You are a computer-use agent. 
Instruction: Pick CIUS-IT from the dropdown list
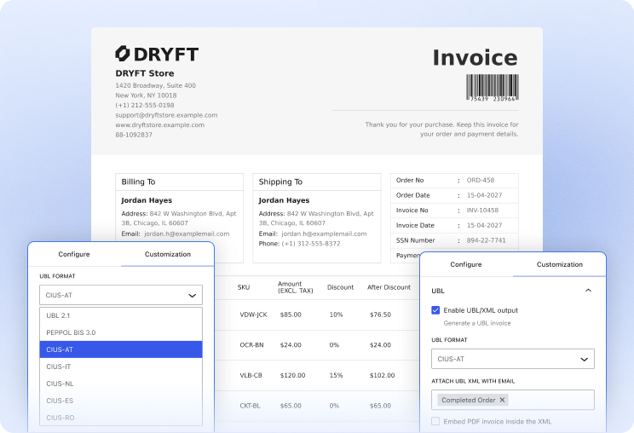pos(121,367)
